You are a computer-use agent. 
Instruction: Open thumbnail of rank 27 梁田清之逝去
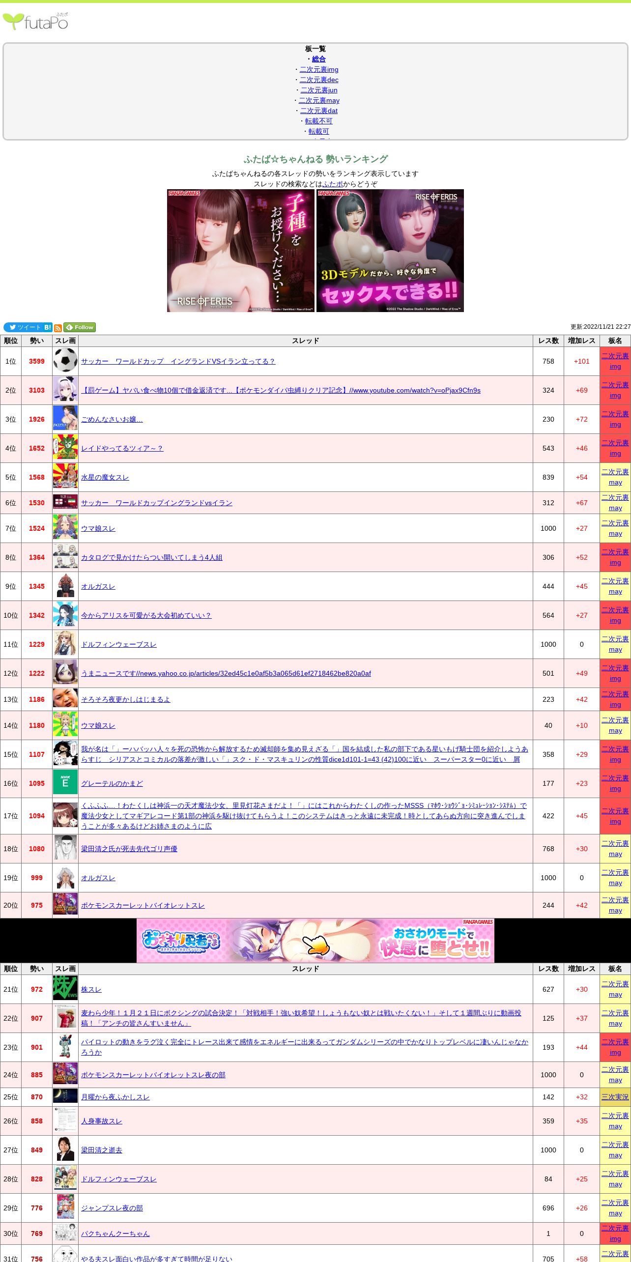65,1149
